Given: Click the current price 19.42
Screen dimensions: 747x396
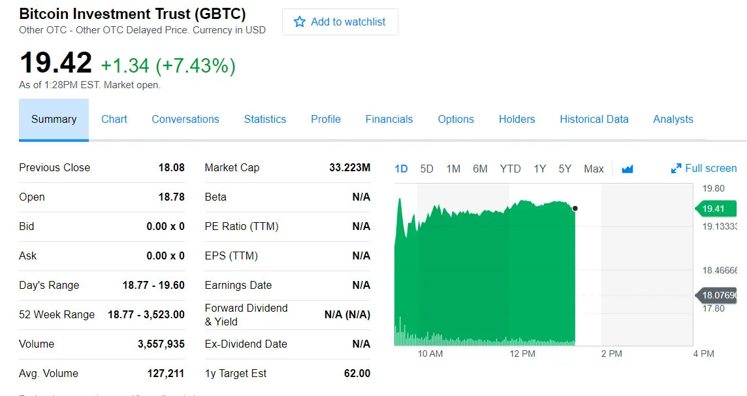Looking at the screenshot, I should (x=56, y=63).
